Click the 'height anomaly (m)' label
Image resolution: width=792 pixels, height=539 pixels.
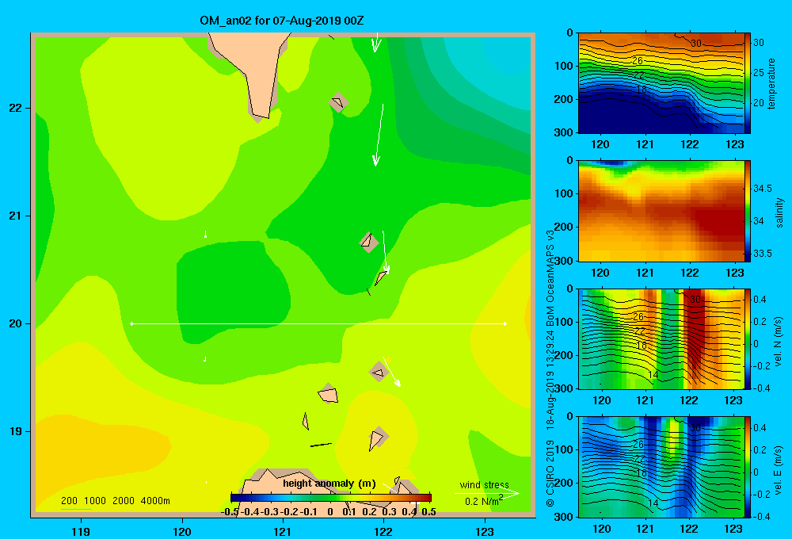click(329, 484)
